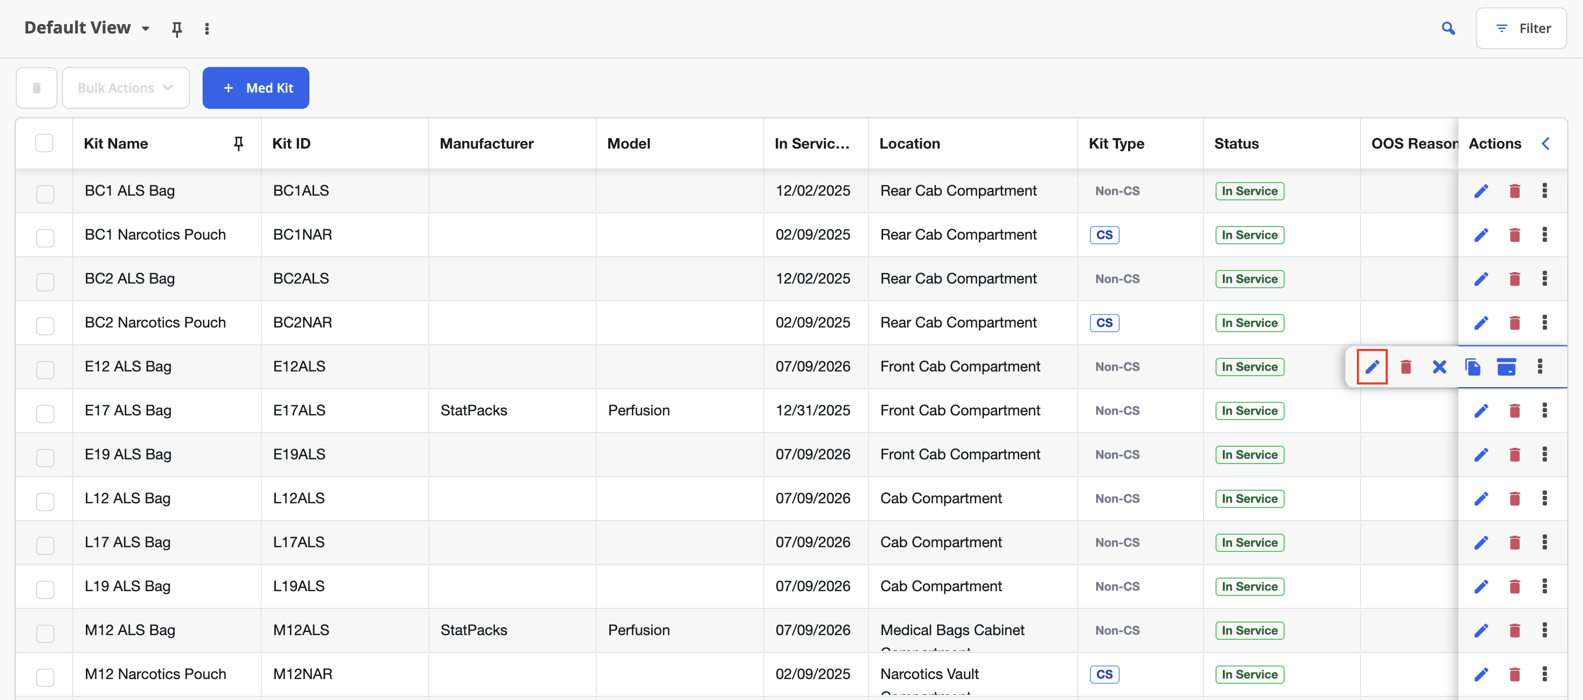The image size is (1583, 700).
Task: Click In Service status for E17 ALS Bag
Action: [x=1250, y=411]
